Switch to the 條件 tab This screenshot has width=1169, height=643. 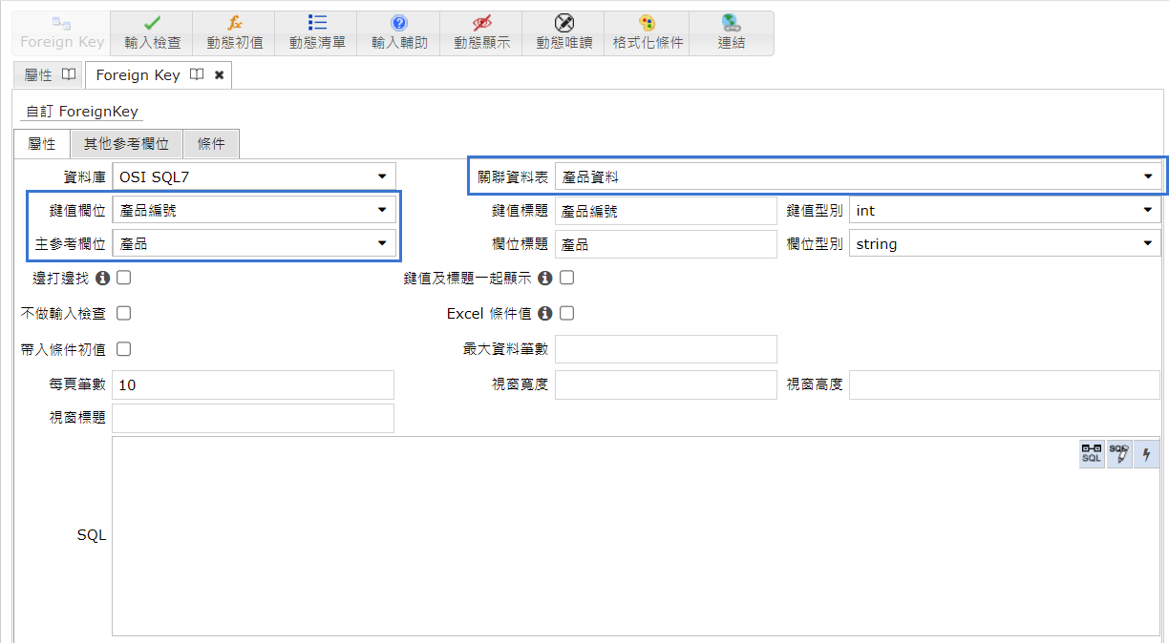click(x=211, y=144)
